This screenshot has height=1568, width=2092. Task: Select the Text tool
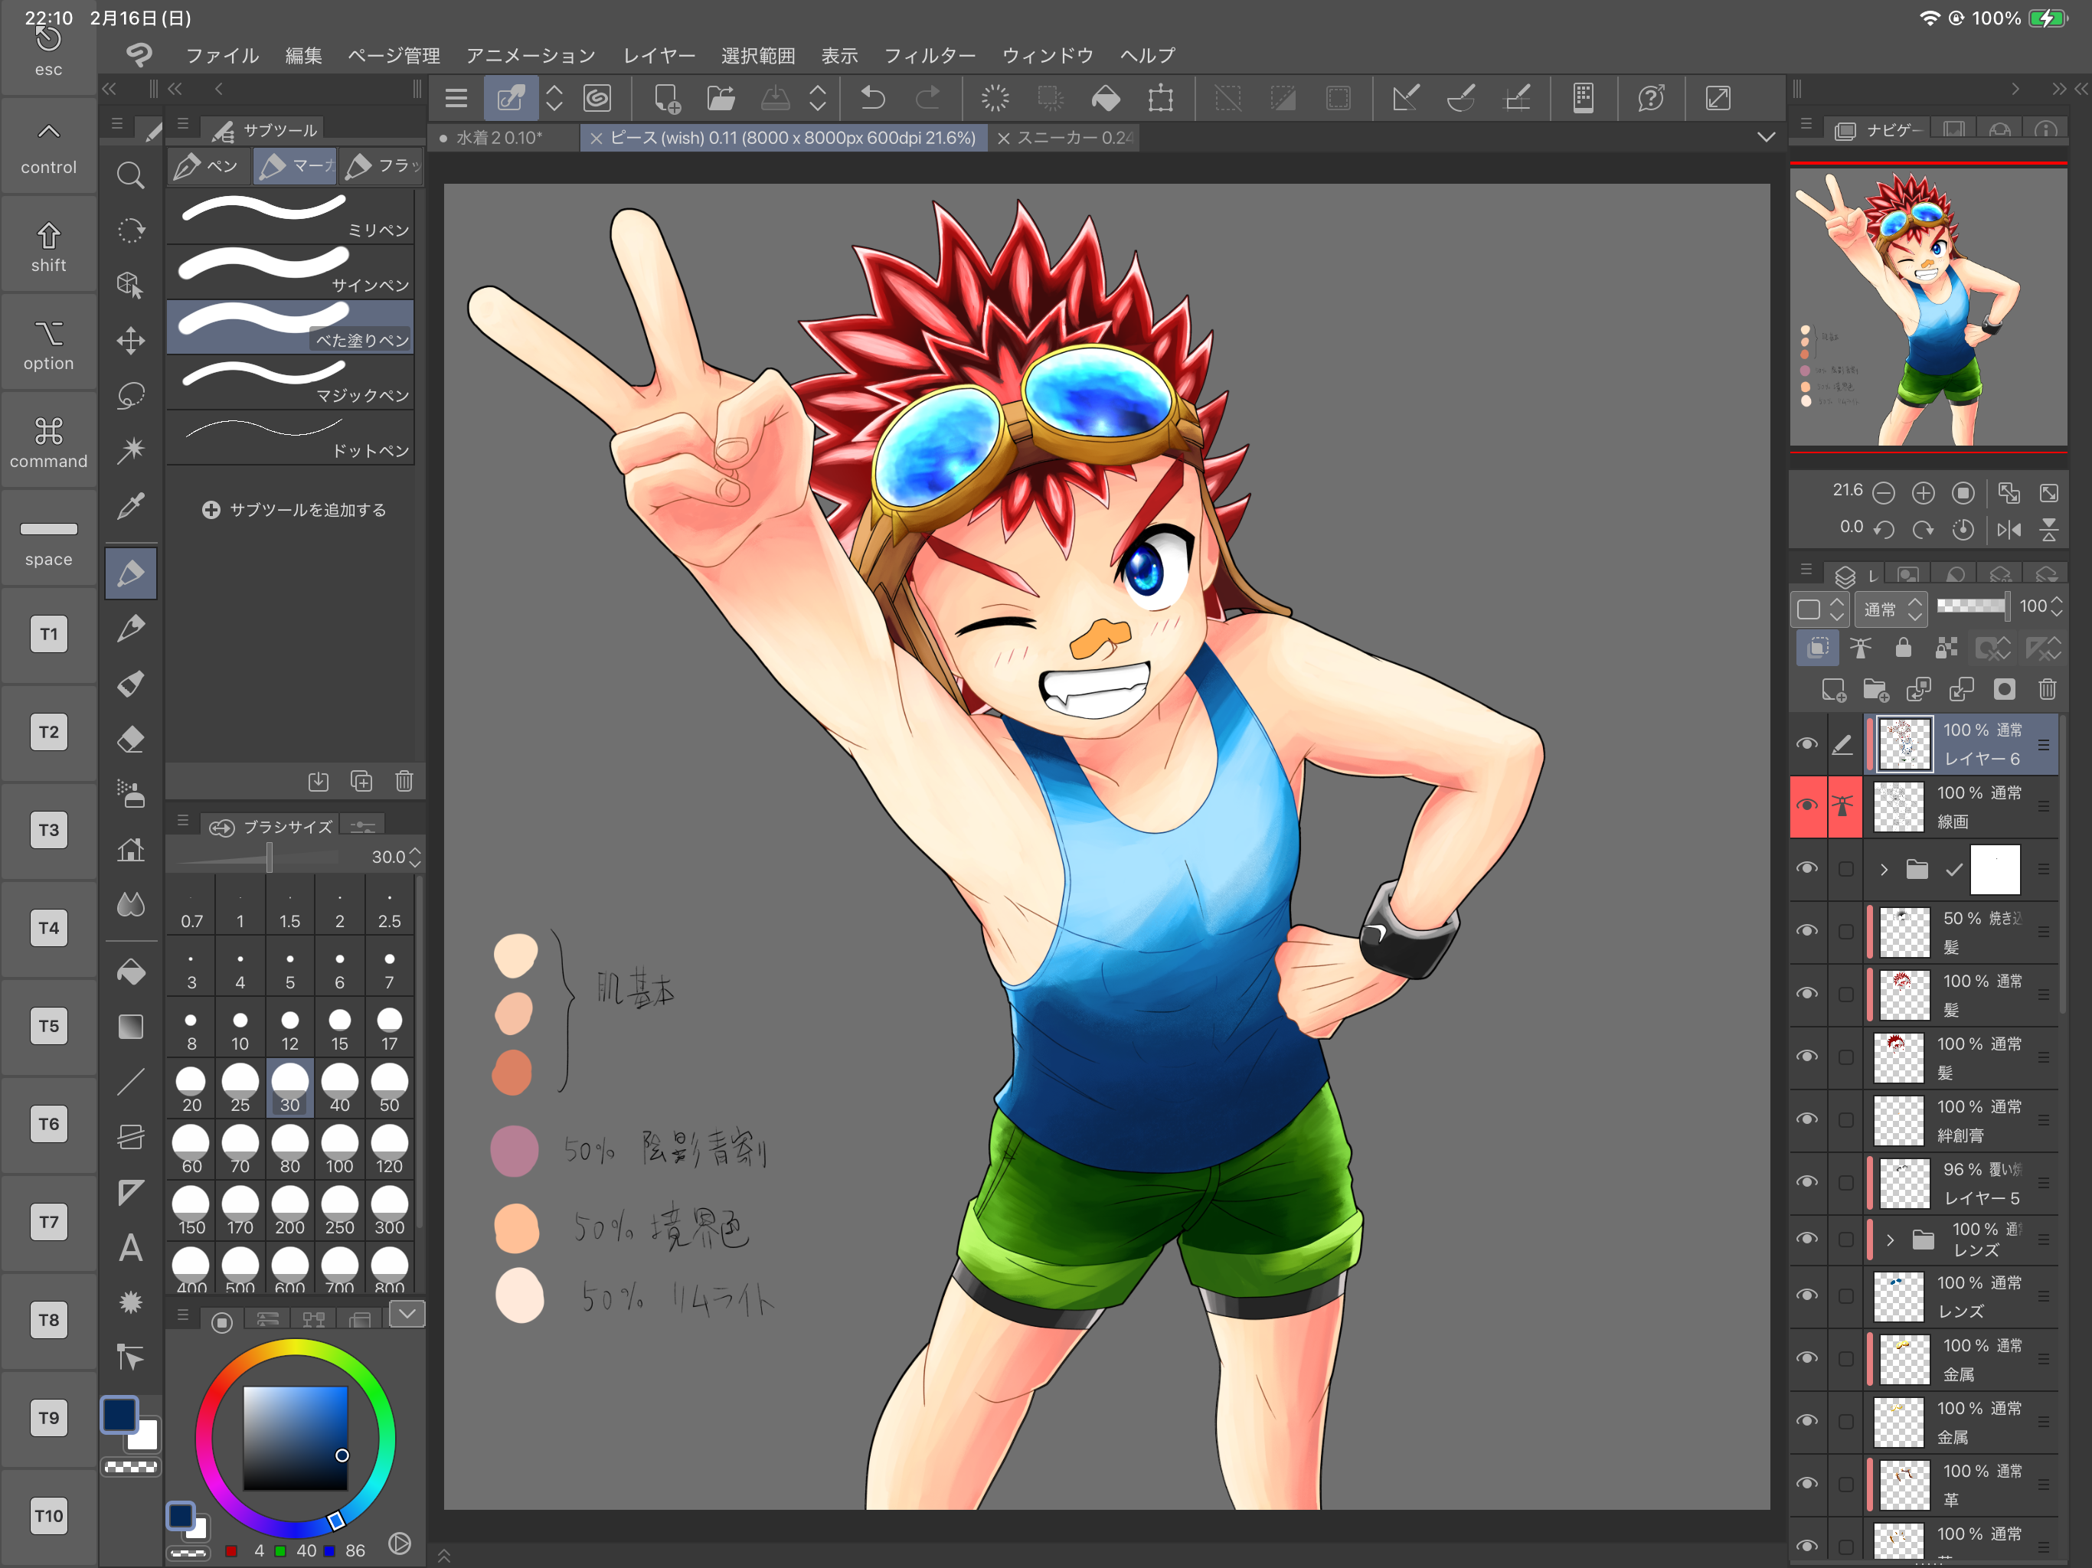130,1247
